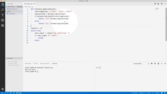167x94 pixels.
Task: Switch to the OUTPUT tab
Action: coord(35,63)
